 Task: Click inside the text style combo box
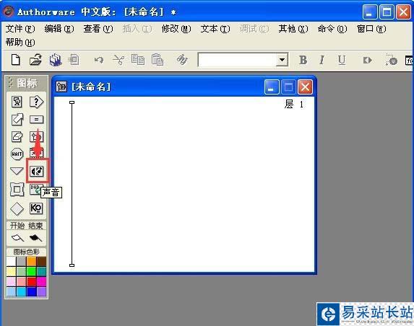click(x=237, y=60)
